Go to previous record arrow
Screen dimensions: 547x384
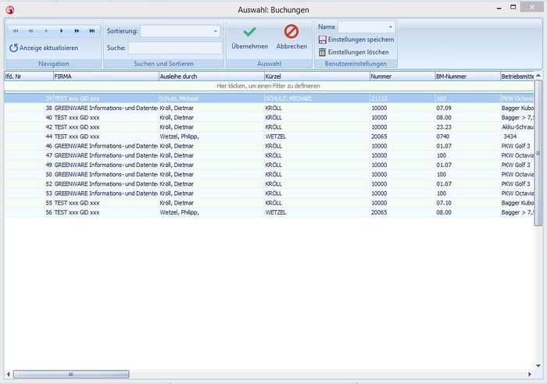(x=46, y=31)
